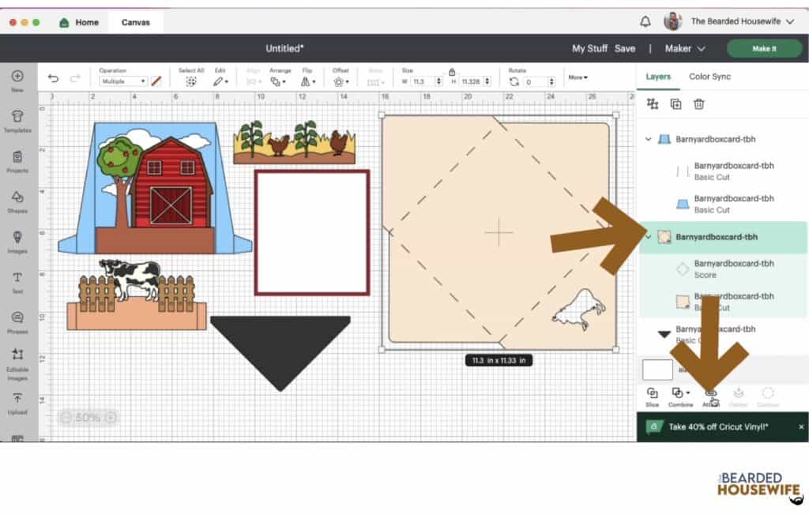Open the Operation dropdown set to Multiple
The height and width of the screenshot is (514, 809).
123,81
